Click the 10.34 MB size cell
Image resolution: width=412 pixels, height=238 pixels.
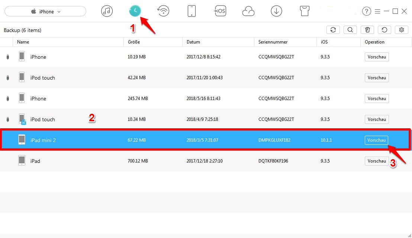tap(136, 119)
